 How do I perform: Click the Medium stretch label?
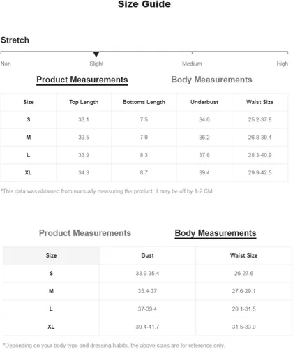pos(192,64)
